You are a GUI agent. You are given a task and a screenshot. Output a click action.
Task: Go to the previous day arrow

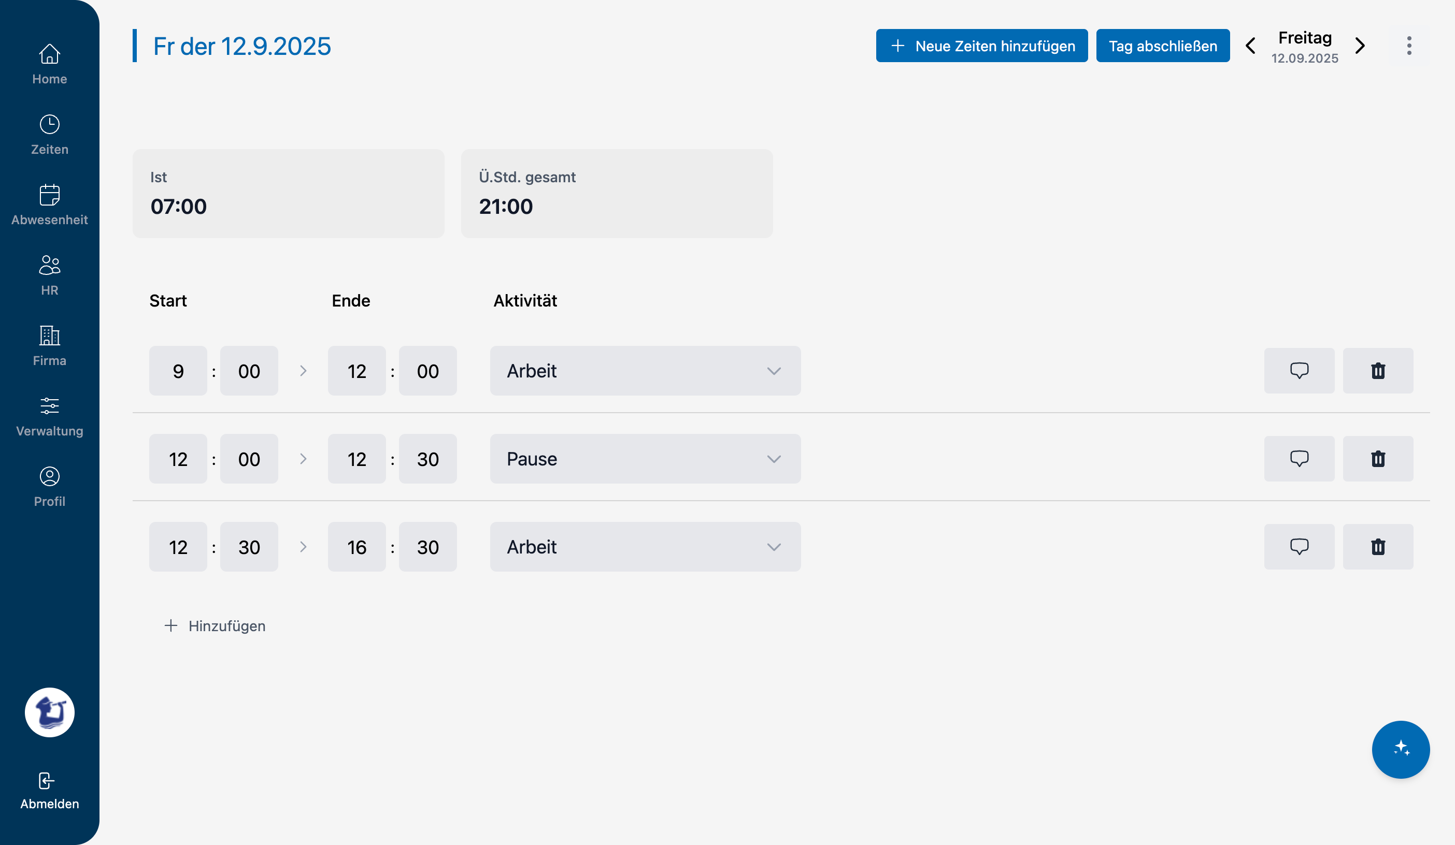[1250, 46]
